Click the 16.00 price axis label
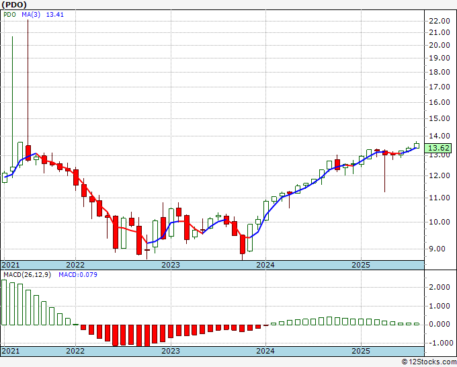The width and height of the screenshot is (457, 367). 440,102
